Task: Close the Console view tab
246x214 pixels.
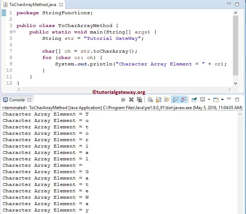Action: (29, 100)
